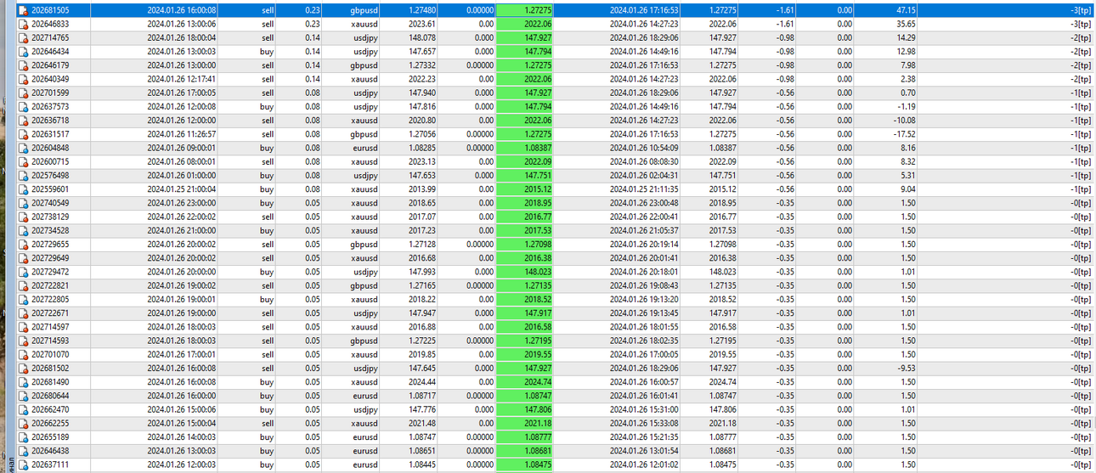Select ticket number 202680644
This screenshot has height=473, width=1096.
(50, 396)
